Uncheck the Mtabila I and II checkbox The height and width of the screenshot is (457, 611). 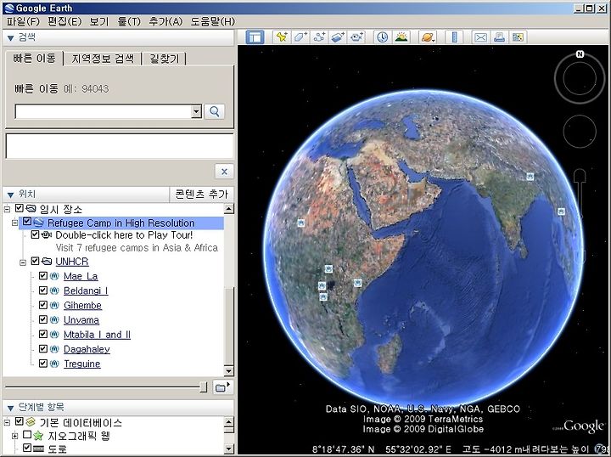pyautogui.click(x=43, y=334)
